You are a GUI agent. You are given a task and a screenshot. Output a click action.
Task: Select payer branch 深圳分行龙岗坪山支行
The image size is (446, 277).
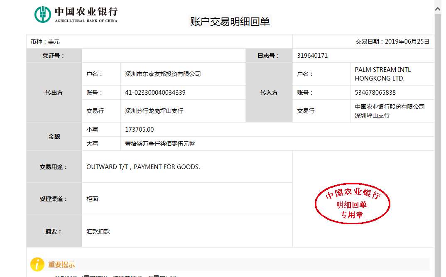154,111
